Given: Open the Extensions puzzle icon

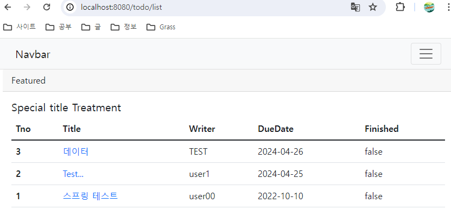Looking at the screenshot, I should click(400, 7).
